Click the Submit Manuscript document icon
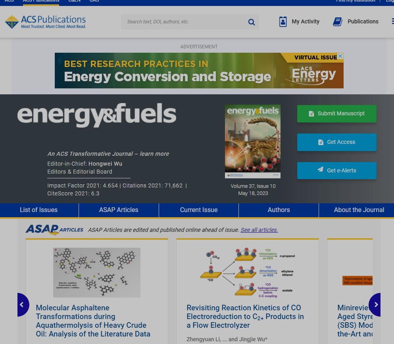The width and height of the screenshot is (394, 344). pos(311,113)
